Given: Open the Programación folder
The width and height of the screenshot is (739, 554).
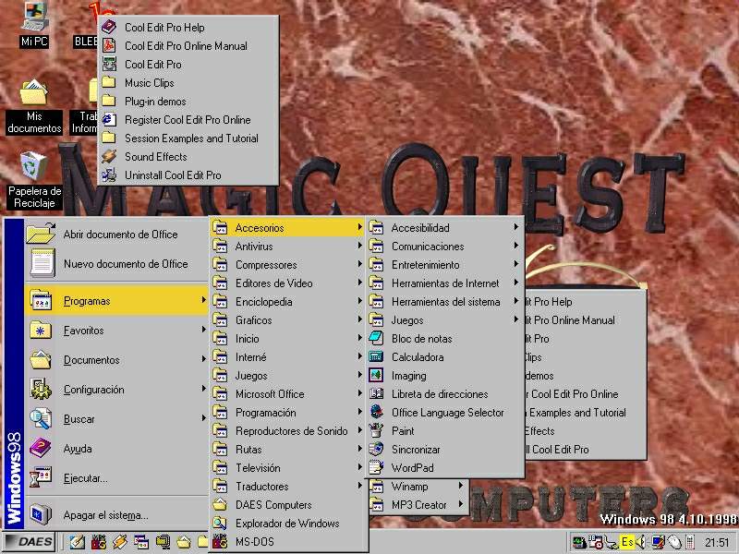Looking at the screenshot, I should click(288, 412).
